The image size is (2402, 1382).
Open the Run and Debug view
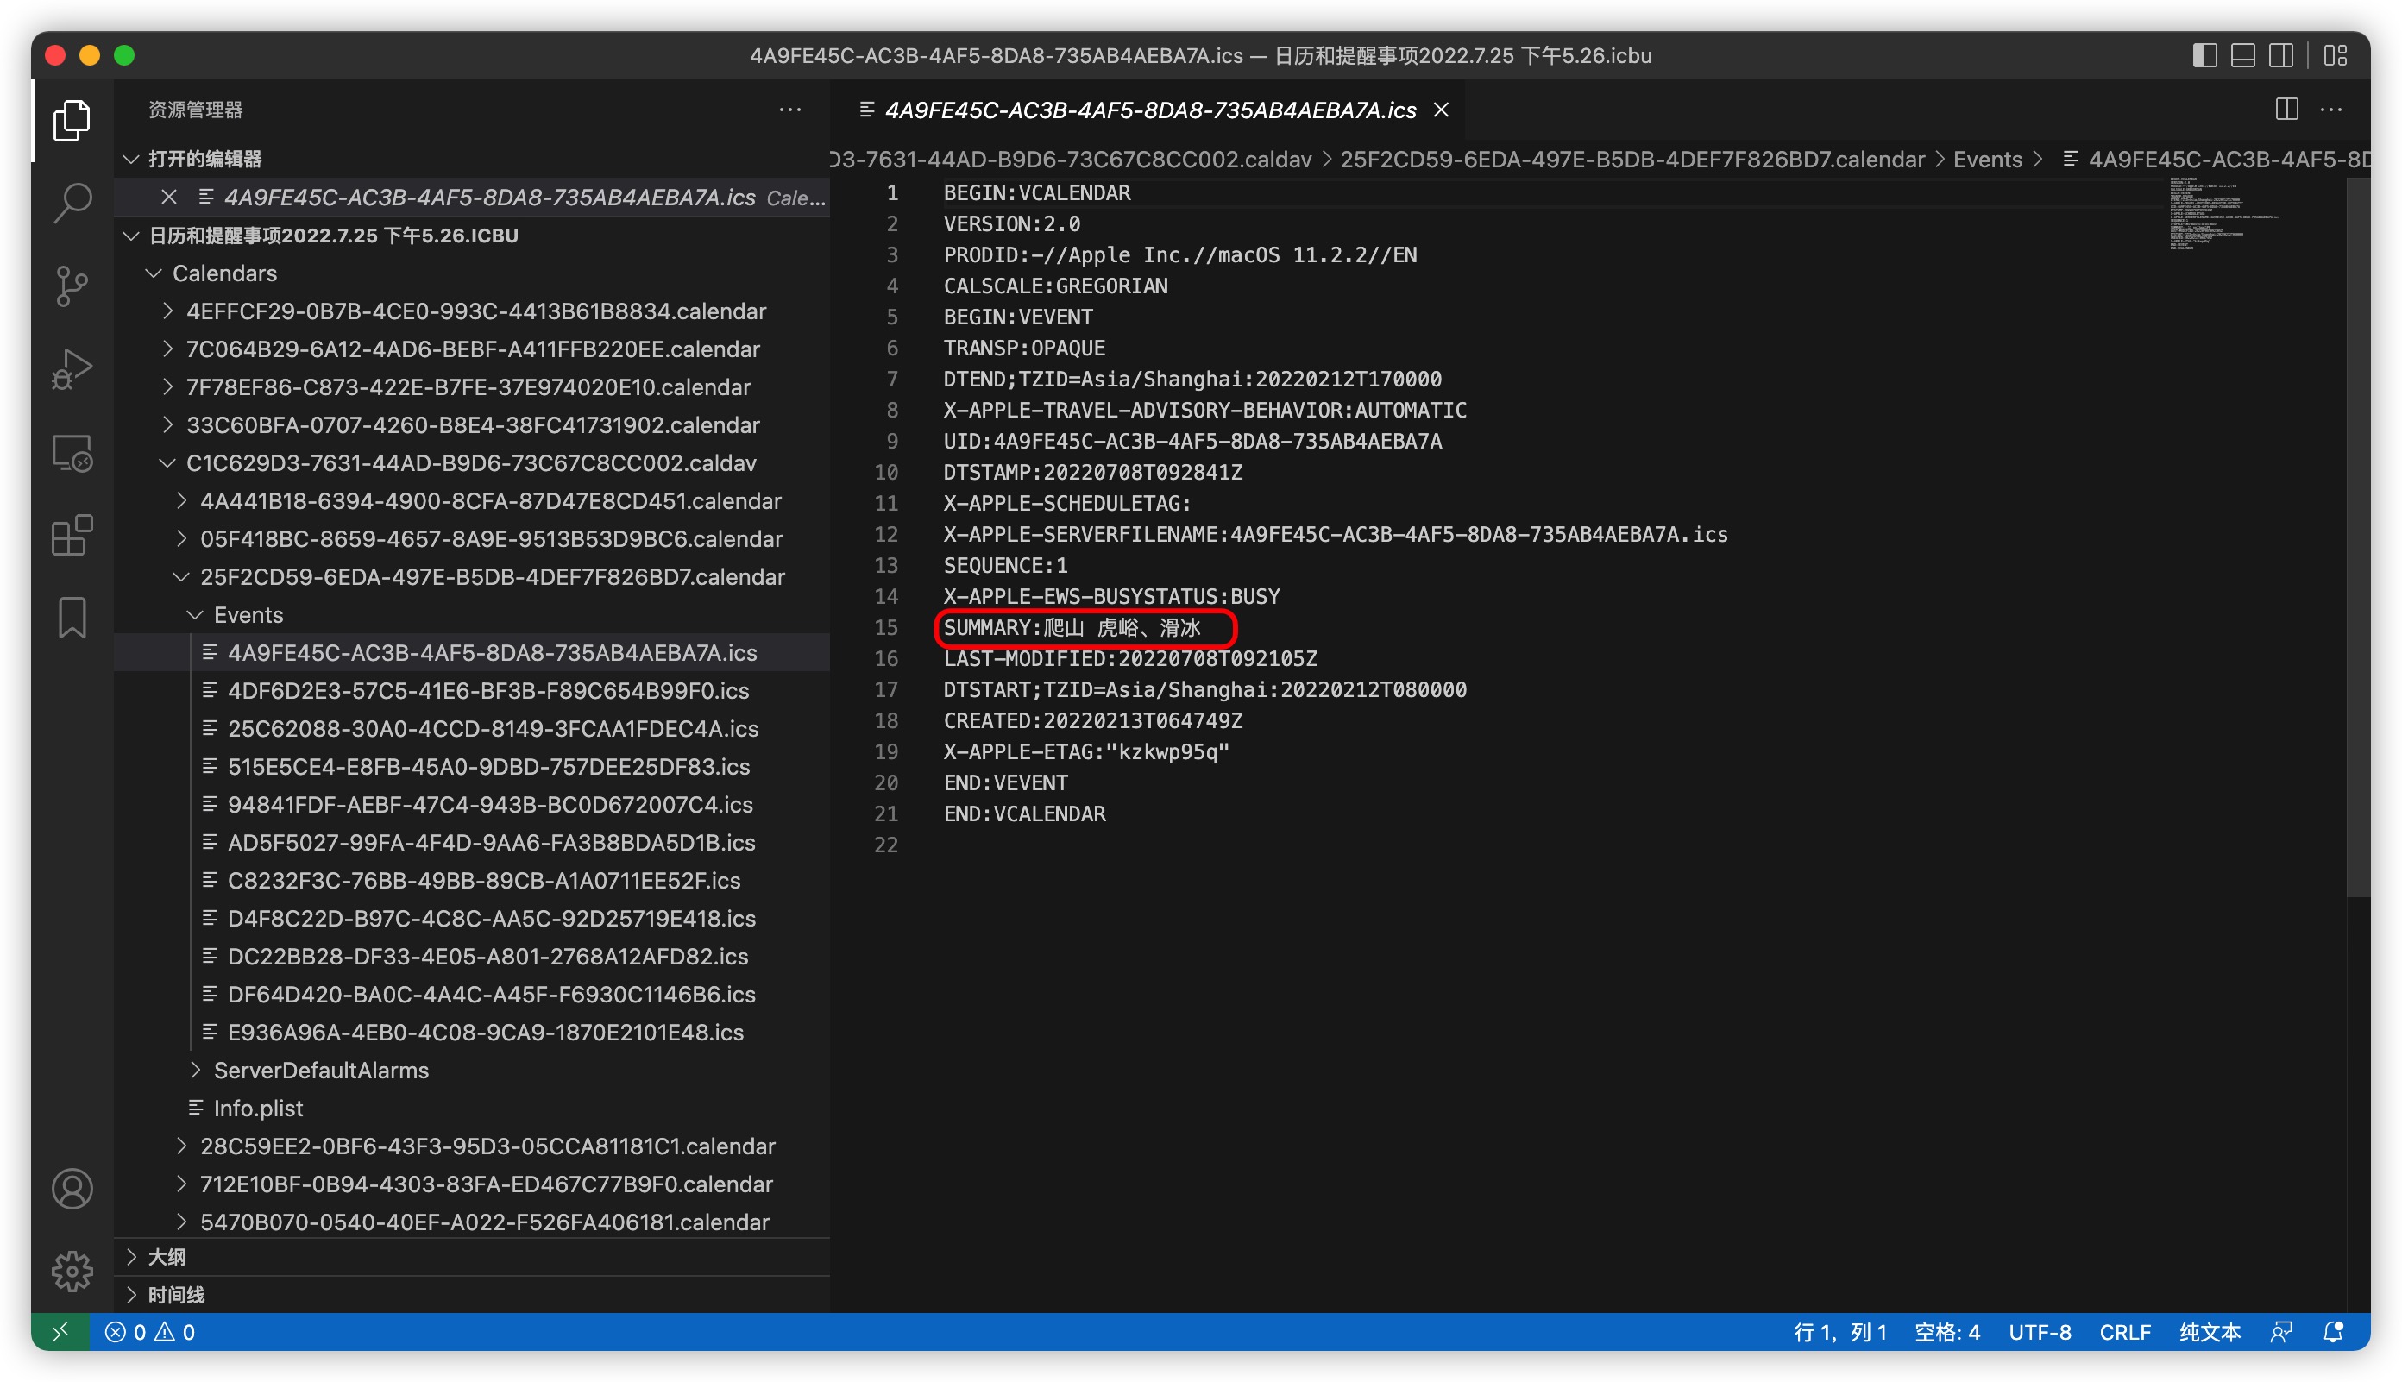click(x=71, y=369)
